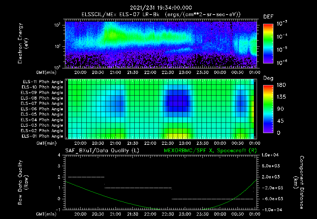Click the 22:30 tick label under the pitch angle panel

click(167, 143)
